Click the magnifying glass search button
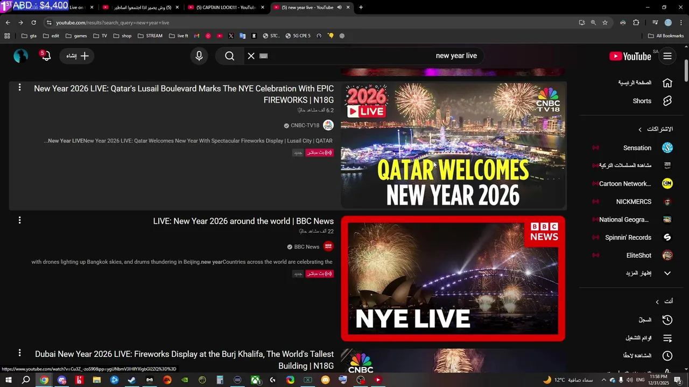 pos(230,56)
